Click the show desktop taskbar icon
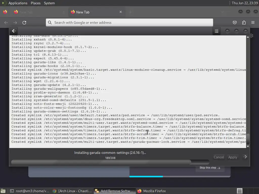Screen dimensions: 259x194 point(3,191)
